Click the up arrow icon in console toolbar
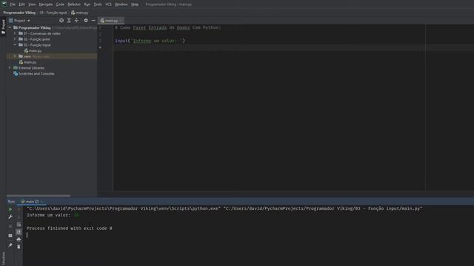This screenshot has width=474, height=266. (19, 209)
